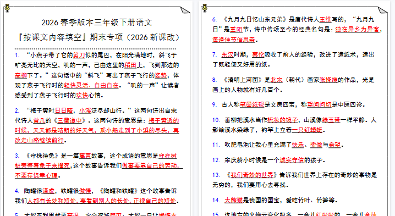The width and height of the screenshot is (395, 216).
Task: Click the red answer '每逢佳节倍思亲'
Action: pyautogui.click(x=234, y=40)
